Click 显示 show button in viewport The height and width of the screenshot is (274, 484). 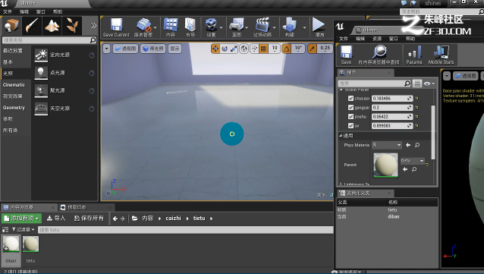[174, 49]
